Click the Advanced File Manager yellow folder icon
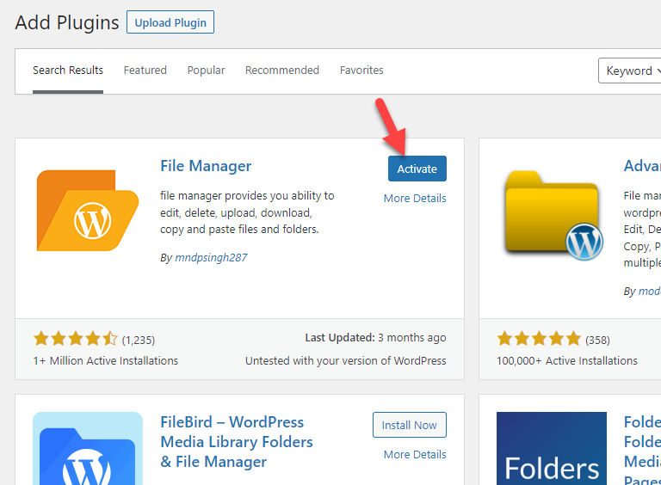661x485 pixels. (554, 216)
